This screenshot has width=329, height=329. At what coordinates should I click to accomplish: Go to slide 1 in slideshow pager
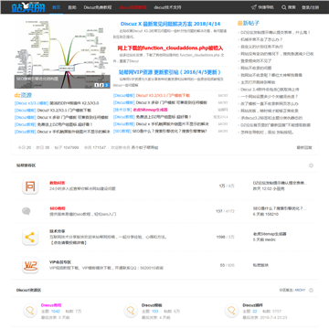tap(96, 85)
